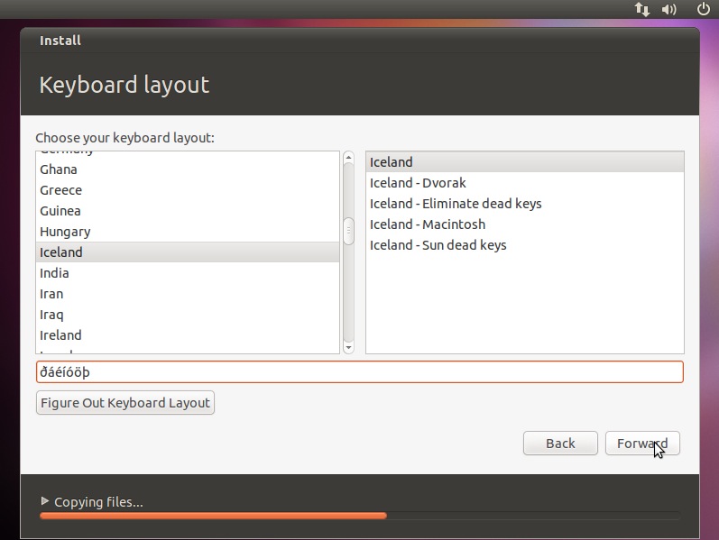
Task: Choose Guinea from layout list
Action: [x=60, y=211]
